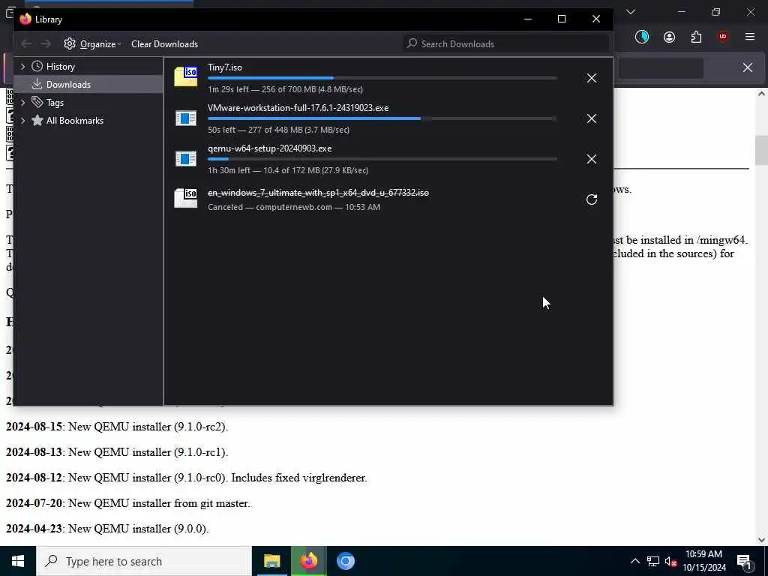
Task: Select All Bookmarks in the sidebar
Action: point(74,121)
